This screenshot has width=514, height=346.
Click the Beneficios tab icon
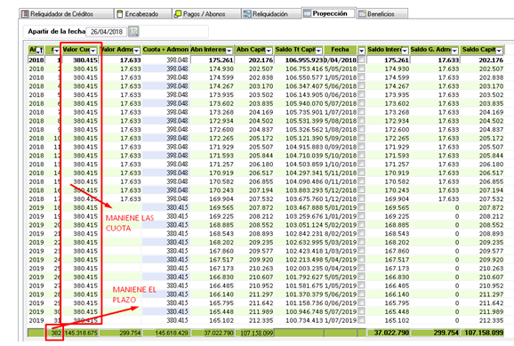(x=362, y=13)
